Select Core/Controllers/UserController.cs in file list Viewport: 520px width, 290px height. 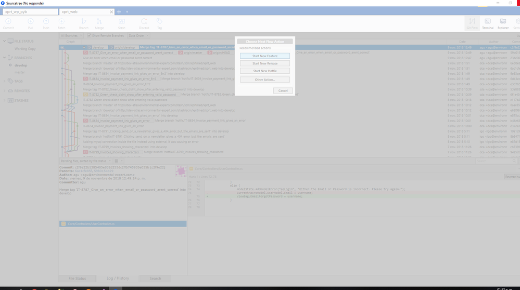point(123,224)
